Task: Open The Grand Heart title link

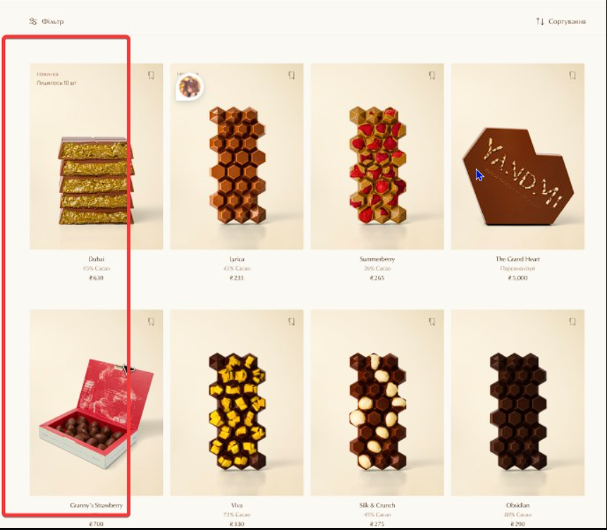Action: [x=517, y=259]
